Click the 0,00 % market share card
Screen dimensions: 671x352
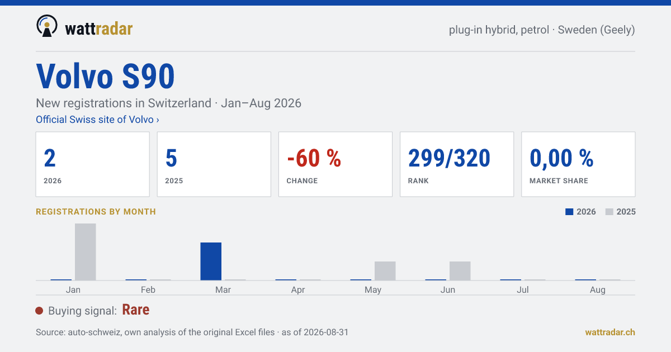(x=578, y=164)
